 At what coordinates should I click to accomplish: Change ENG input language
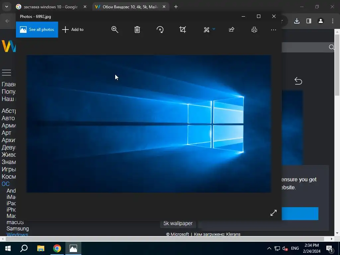295,248
